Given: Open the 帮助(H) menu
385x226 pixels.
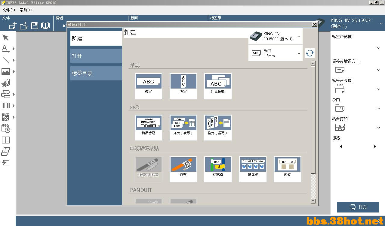Looking at the screenshot, I should pos(26,10).
